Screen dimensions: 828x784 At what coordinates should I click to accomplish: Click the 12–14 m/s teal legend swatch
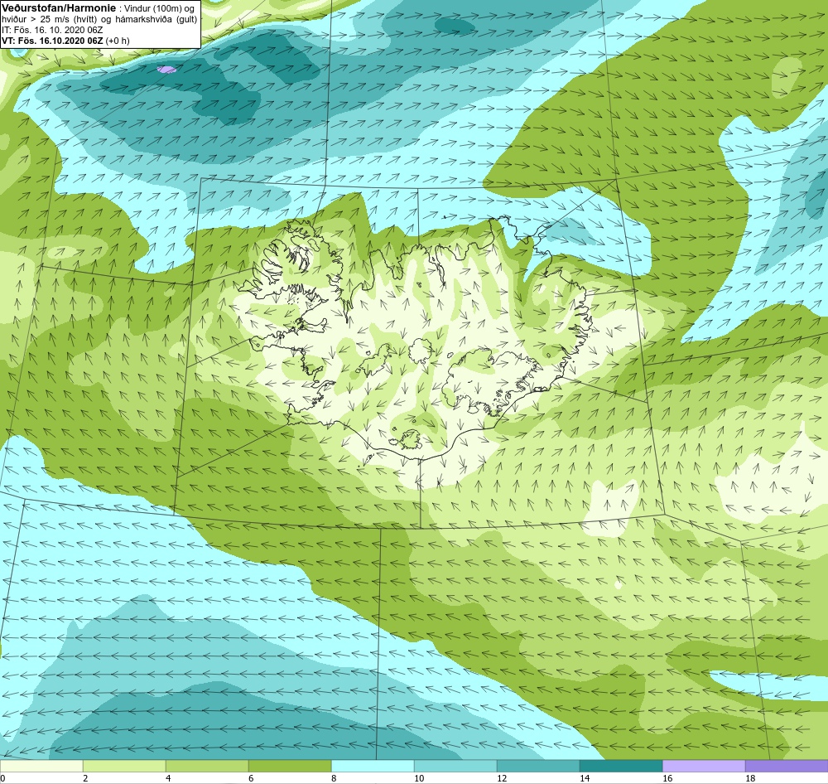click(x=538, y=767)
